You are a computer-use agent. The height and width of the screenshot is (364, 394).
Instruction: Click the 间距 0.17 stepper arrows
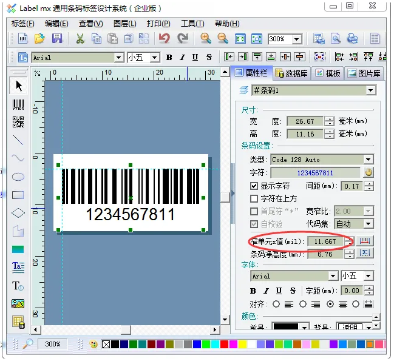click(369, 186)
